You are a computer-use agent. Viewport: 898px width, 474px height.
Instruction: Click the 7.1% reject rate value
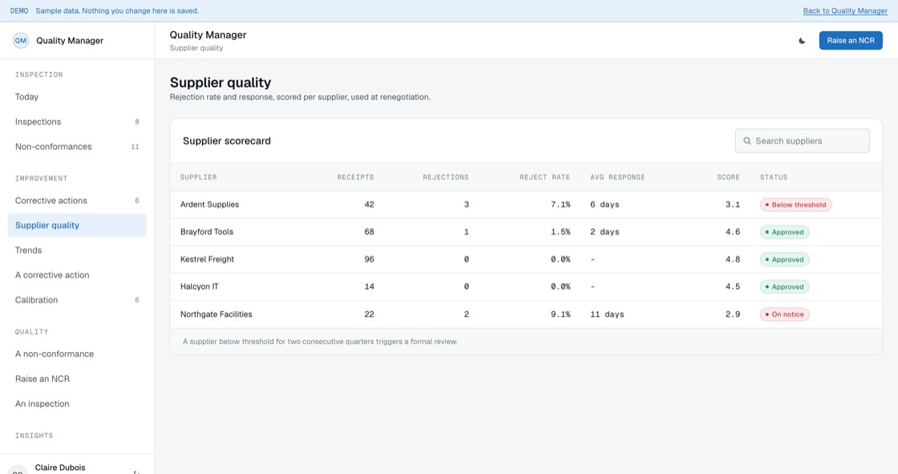560,205
